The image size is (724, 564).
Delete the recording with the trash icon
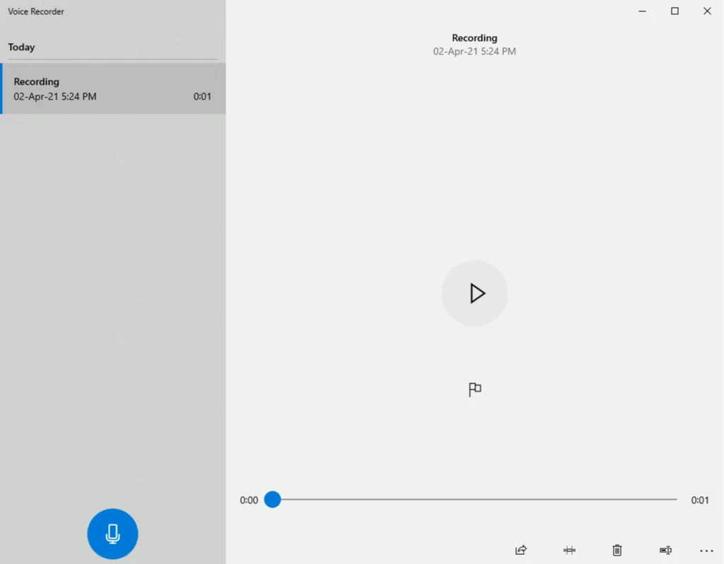click(x=617, y=550)
